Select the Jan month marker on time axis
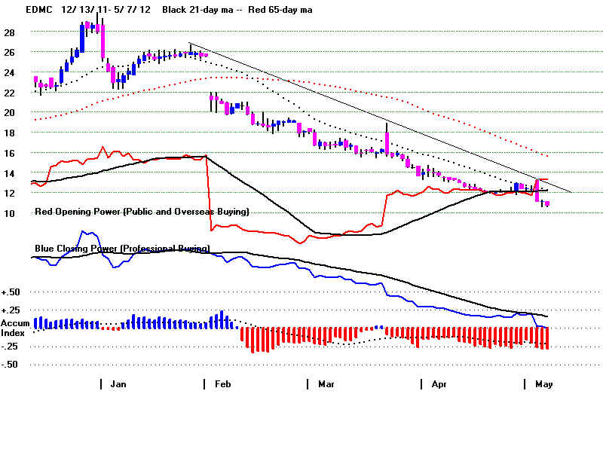The width and height of the screenshot is (603, 452). tap(118, 384)
